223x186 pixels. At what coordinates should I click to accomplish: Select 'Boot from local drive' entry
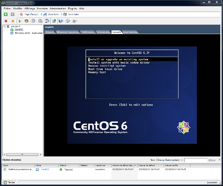click(105, 69)
